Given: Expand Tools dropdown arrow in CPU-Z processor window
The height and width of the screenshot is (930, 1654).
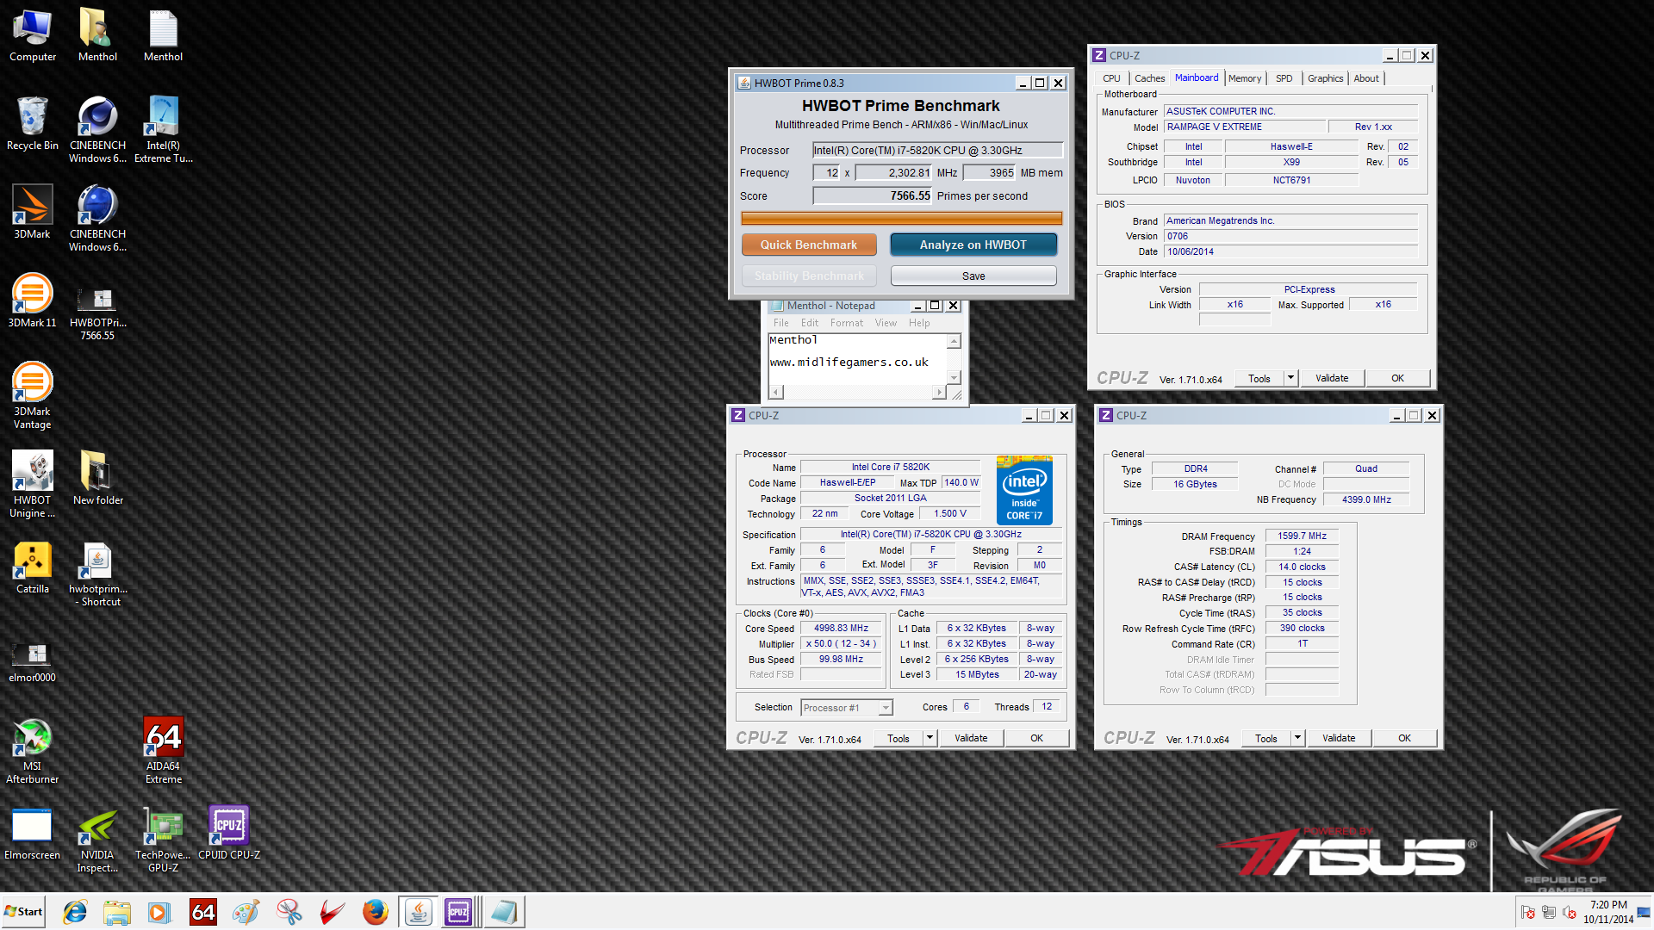Looking at the screenshot, I should (930, 738).
